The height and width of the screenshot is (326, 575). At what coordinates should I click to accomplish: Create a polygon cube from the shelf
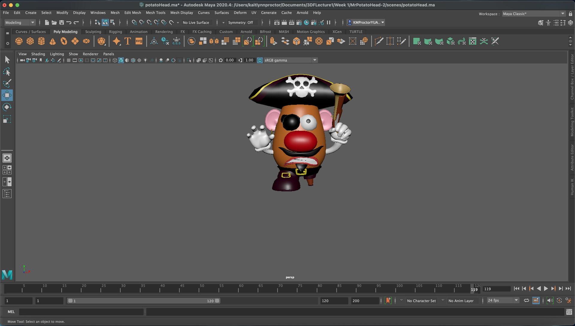(x=30, y=41)
